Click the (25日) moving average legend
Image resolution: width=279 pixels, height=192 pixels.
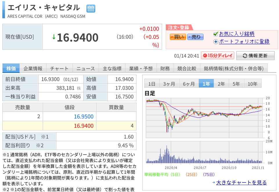click(191, 175)
